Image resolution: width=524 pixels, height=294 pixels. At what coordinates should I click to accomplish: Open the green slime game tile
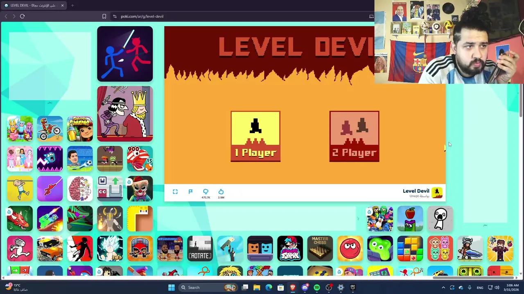pyautogui.click(x=380, y=248)
